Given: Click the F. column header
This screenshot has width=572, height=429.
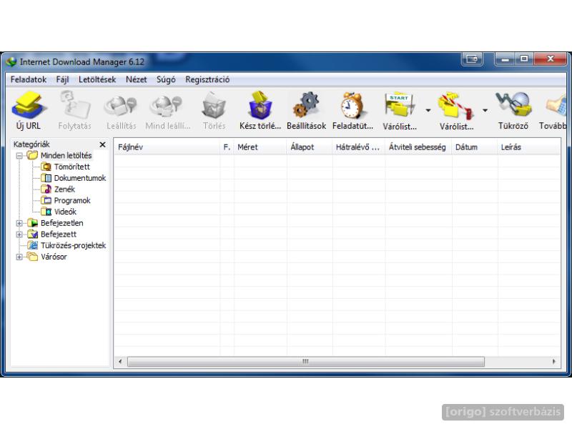Looking at the screenshot, I should click(x=227, y=147).
